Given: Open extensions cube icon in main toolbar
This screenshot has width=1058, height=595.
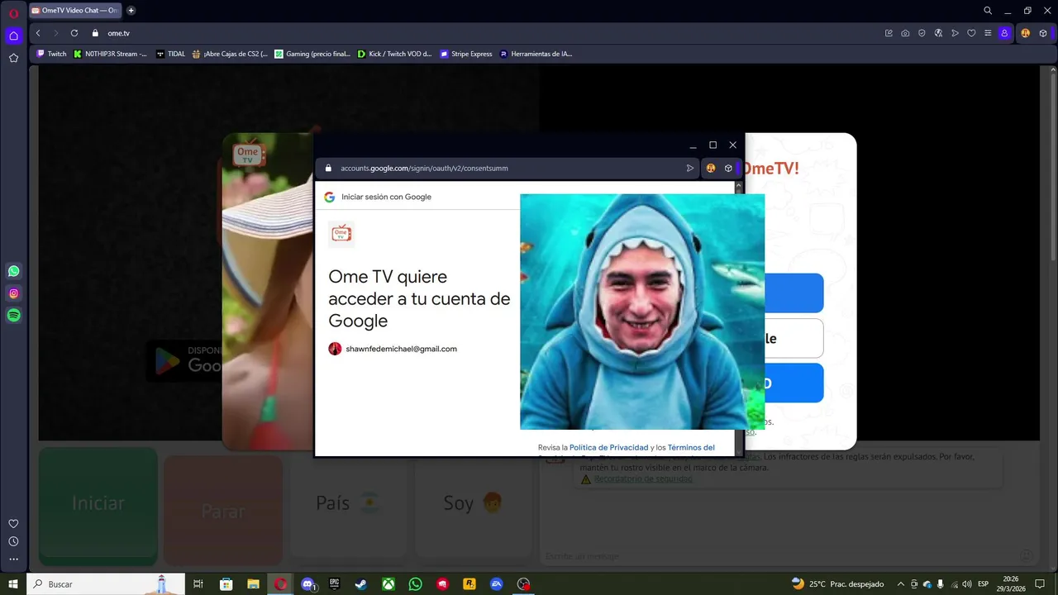Looking at the screenshot, I should [1043, 33].
